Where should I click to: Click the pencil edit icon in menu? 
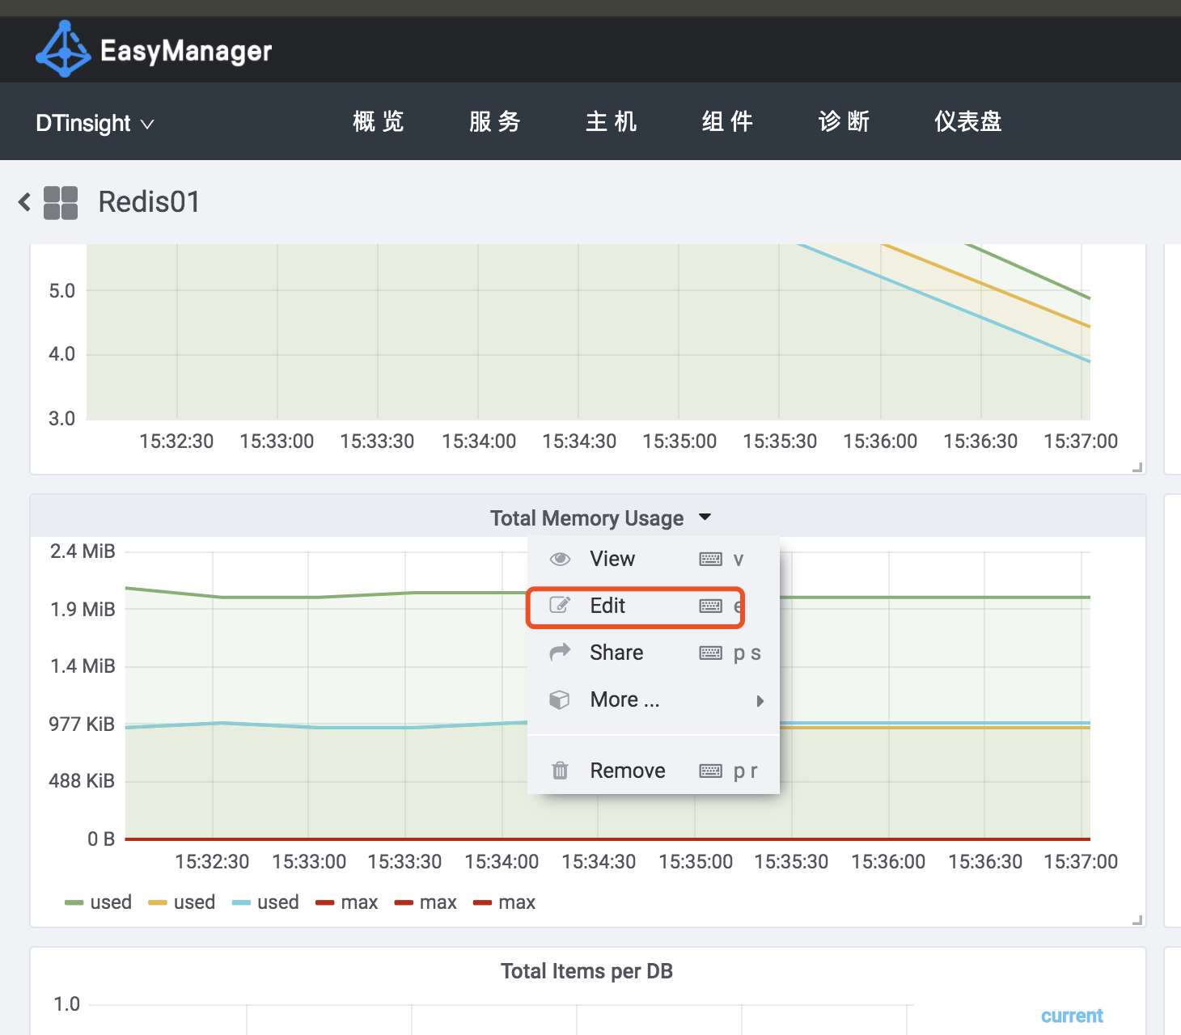click(560, 606)
